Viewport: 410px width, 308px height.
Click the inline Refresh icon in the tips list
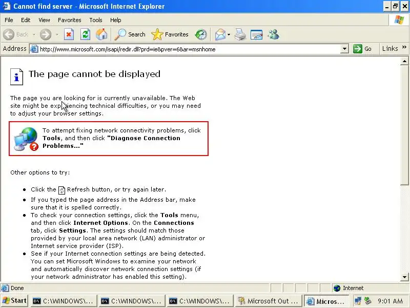pos(61,190)
